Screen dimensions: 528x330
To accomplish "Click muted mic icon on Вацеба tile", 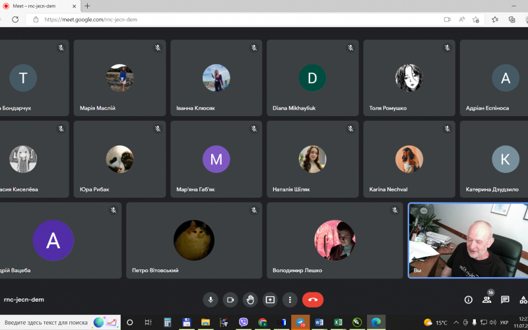I will pos(114,210).
